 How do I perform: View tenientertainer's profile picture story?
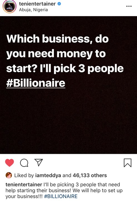pos(9,6)
